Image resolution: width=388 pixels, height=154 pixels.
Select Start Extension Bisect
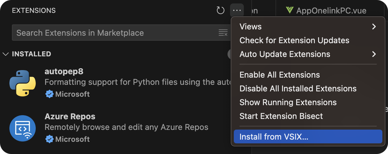click(308, 116)
